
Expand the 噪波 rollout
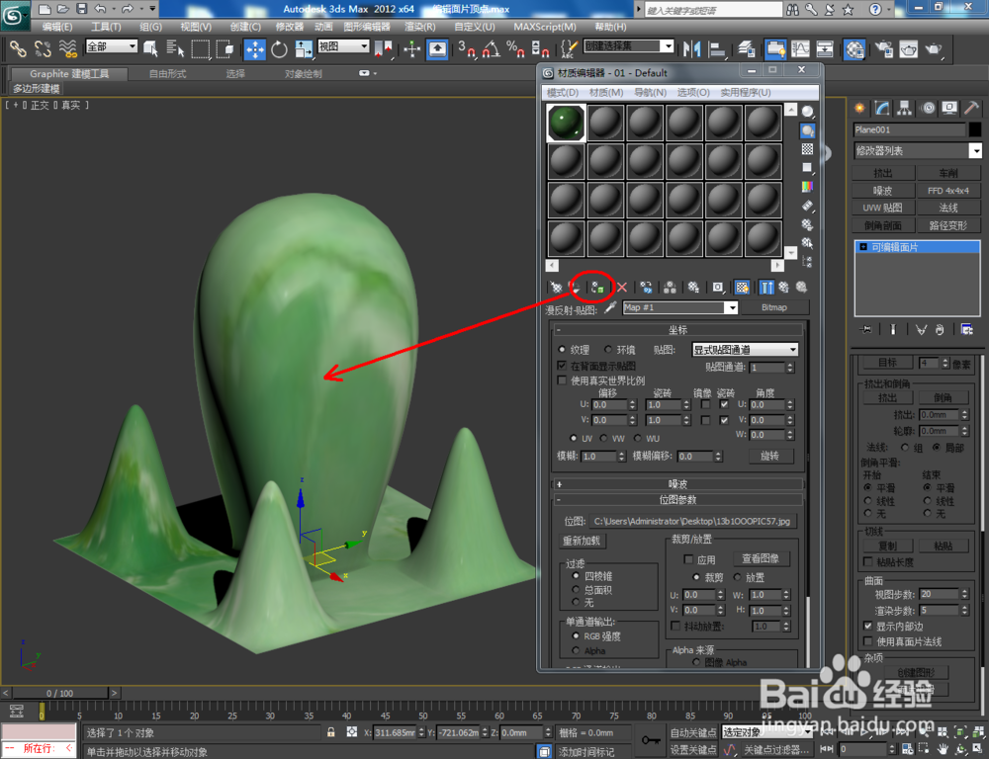[x=678, y=484]
